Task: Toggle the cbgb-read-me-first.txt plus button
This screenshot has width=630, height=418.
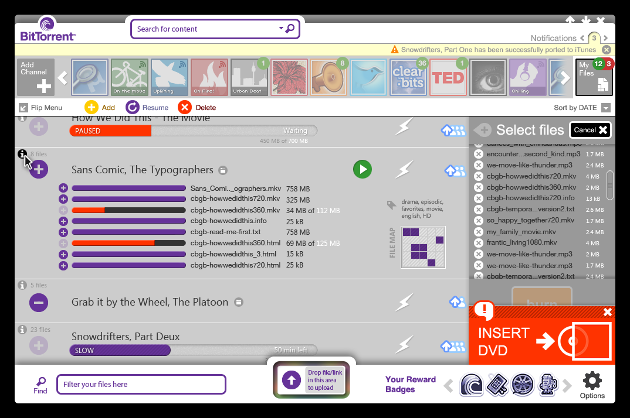Action: pos(63,232)
